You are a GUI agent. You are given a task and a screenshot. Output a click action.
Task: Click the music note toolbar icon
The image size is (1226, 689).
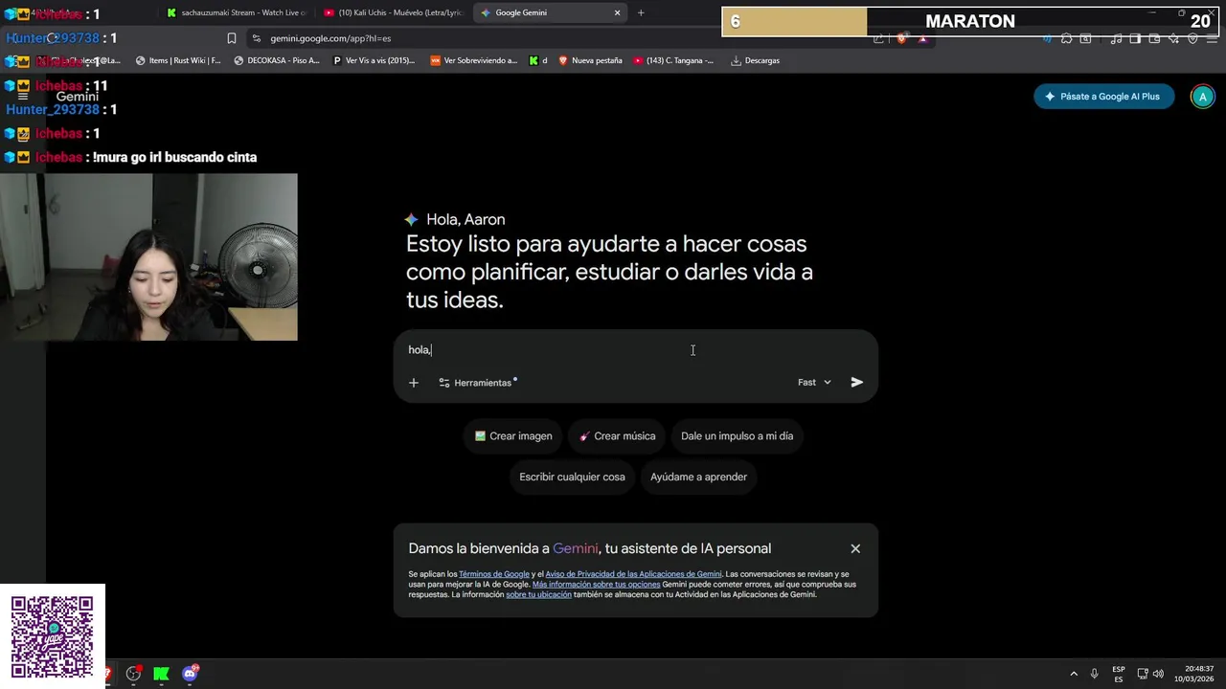pyautogui.click(x=1117, y=38)
